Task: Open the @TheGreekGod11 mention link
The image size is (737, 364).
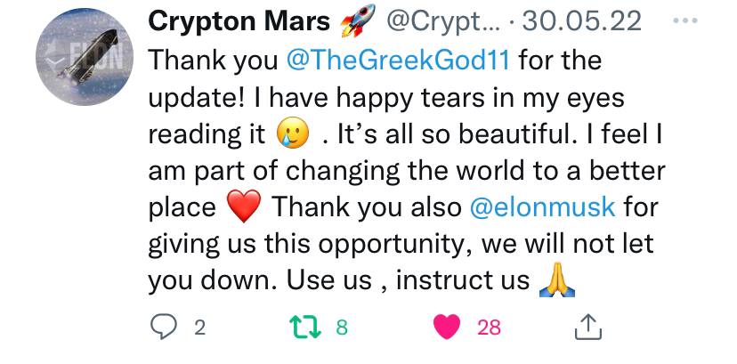Action: click(x=398, y=61)
